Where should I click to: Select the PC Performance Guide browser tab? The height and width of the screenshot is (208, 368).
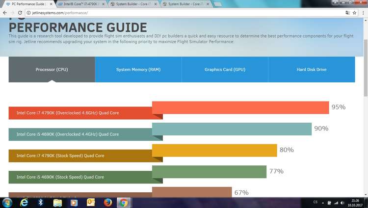click(27, 4)
